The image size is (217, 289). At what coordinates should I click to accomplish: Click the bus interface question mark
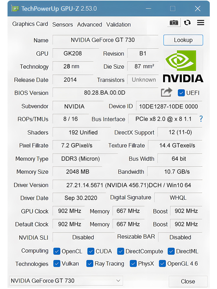point(201,119)
